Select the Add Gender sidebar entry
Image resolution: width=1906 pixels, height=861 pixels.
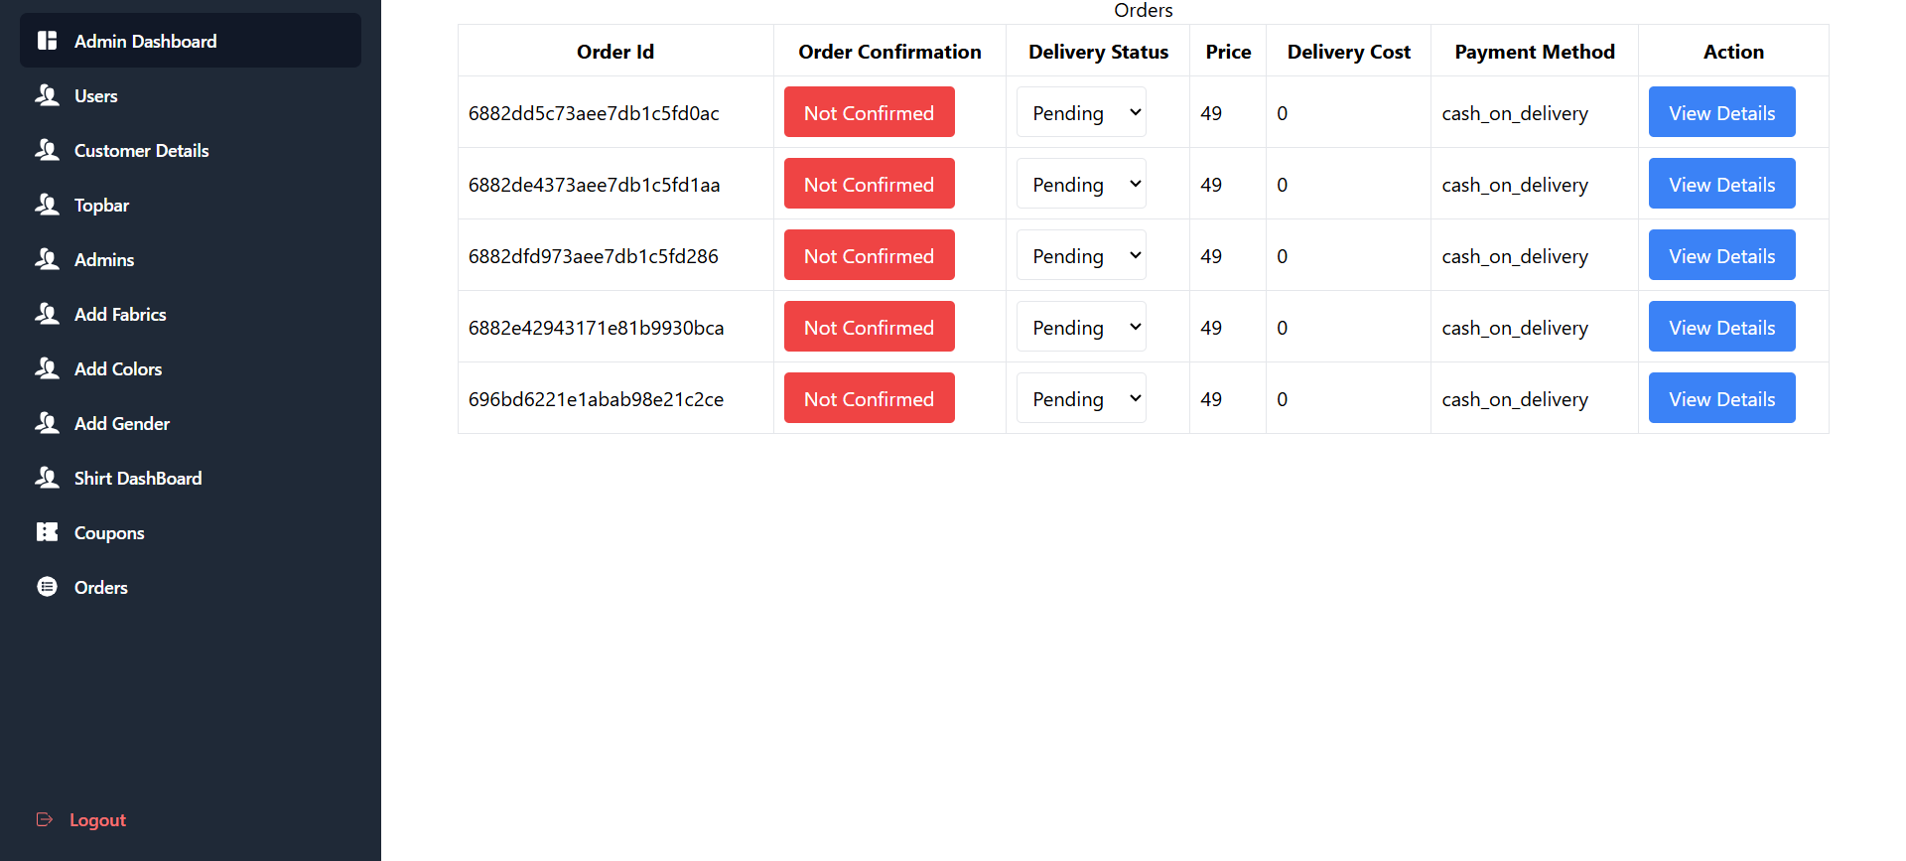pyautogui.click(x=121, y=423)
